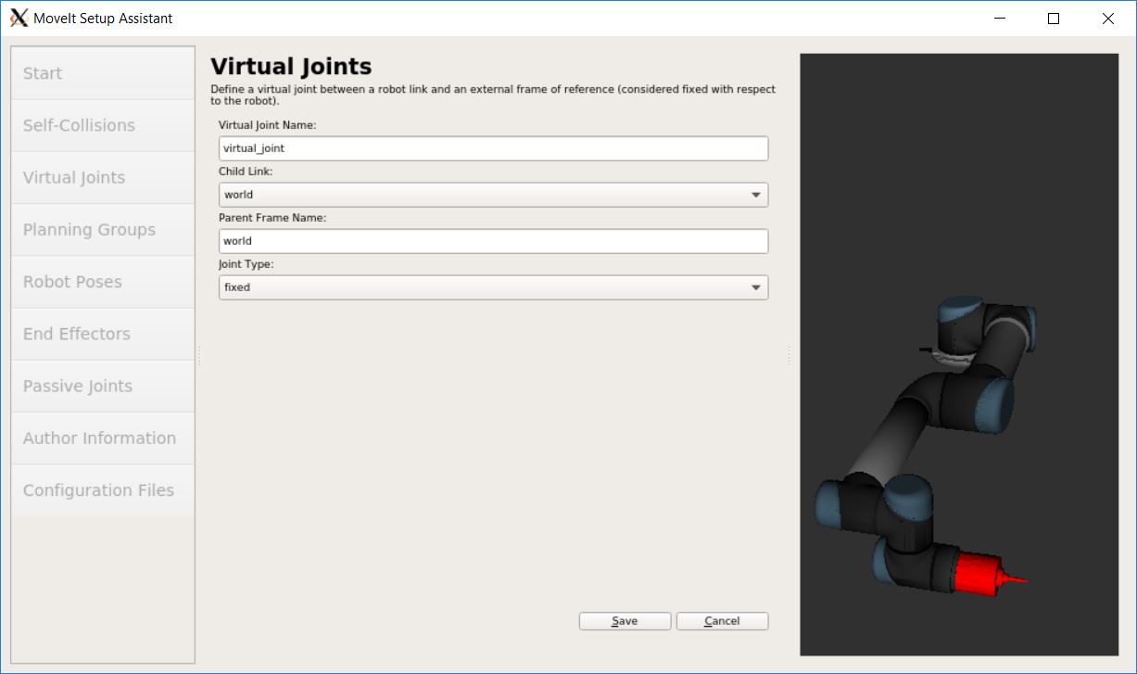
Task: Select the Passive Joints step
Action: click(x=102, y=385)
